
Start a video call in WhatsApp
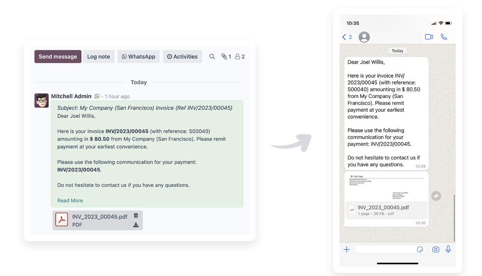tap(429, 37)
